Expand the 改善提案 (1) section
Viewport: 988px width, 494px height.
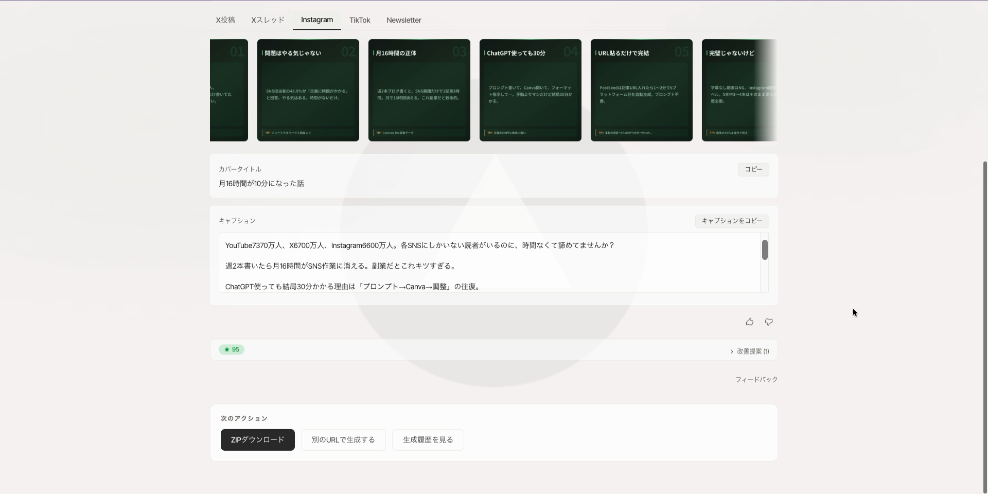point(749,351)
